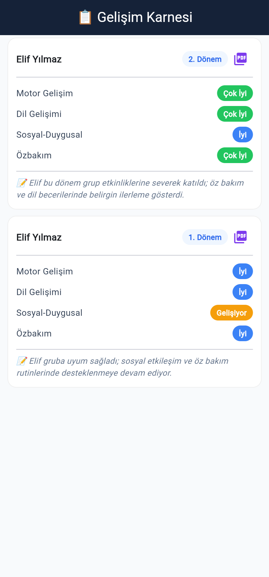Click the note icon in 2. Dönem comment
269x577 pixels.
tap(22, 183)
